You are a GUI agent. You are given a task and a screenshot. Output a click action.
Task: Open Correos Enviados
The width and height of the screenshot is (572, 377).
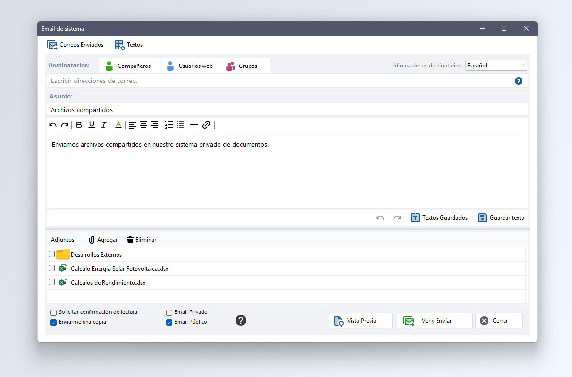tap(75, 45)
